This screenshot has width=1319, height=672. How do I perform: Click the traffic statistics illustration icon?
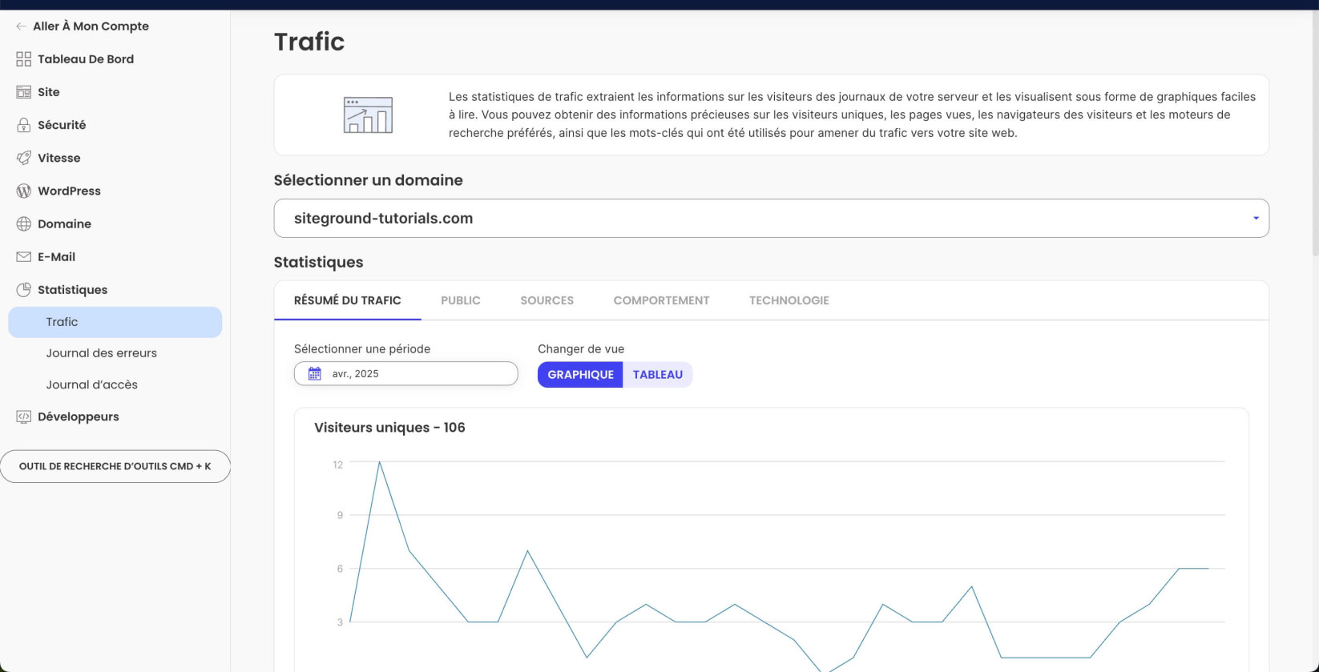[368, 115]
